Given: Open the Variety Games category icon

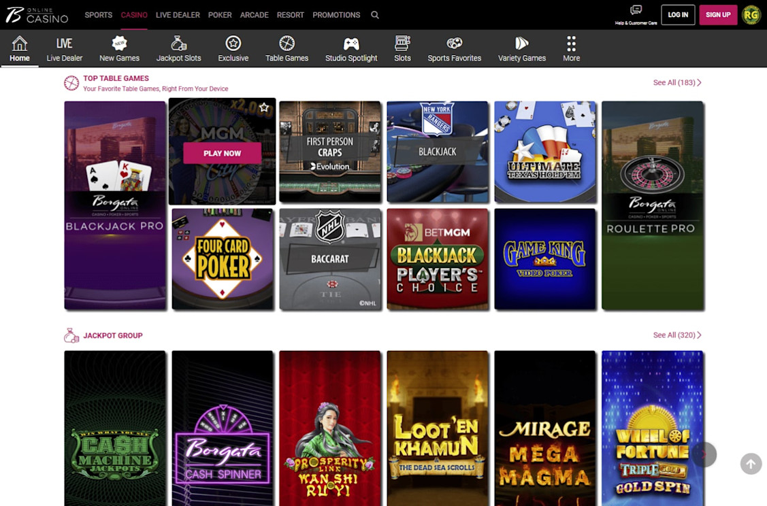Looking at the screenshot, I should [521, 44].
